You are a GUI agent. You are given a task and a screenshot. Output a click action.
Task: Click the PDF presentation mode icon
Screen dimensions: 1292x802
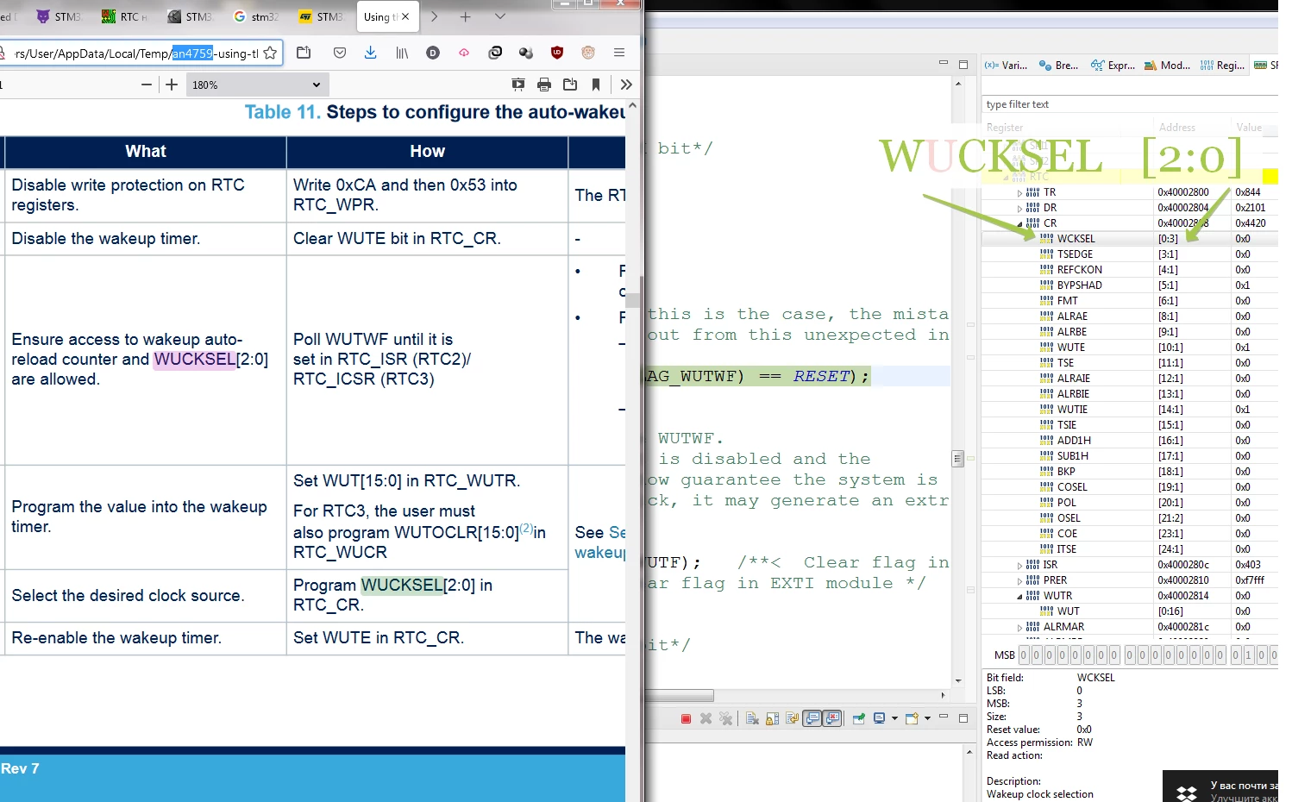click(x=518, y=85)
